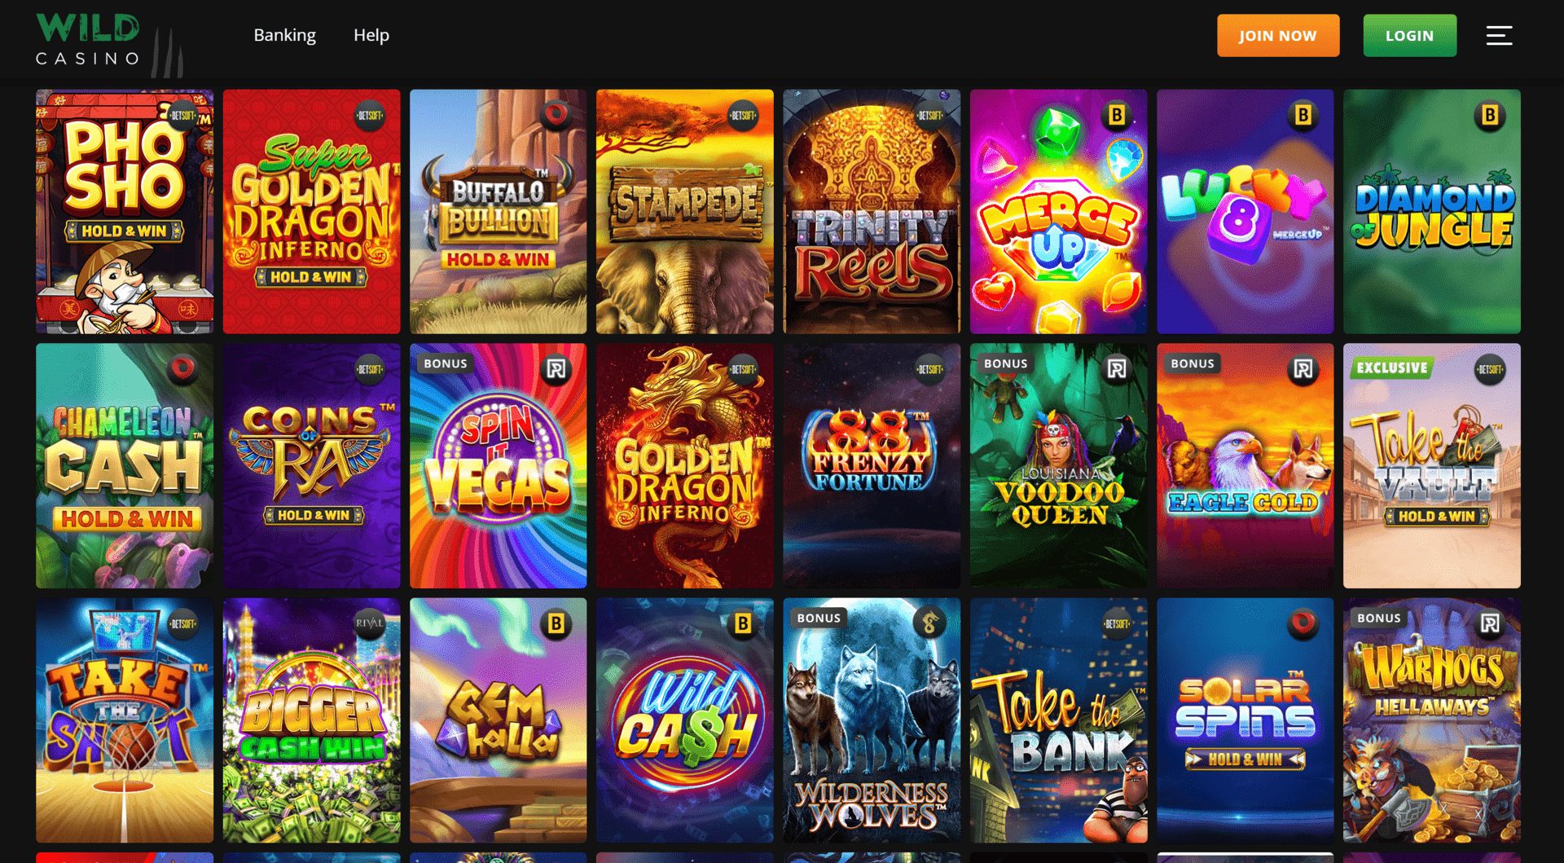1564x863 pixels.
Task: Click the Wild Casino logo
Action: (108, 44)
